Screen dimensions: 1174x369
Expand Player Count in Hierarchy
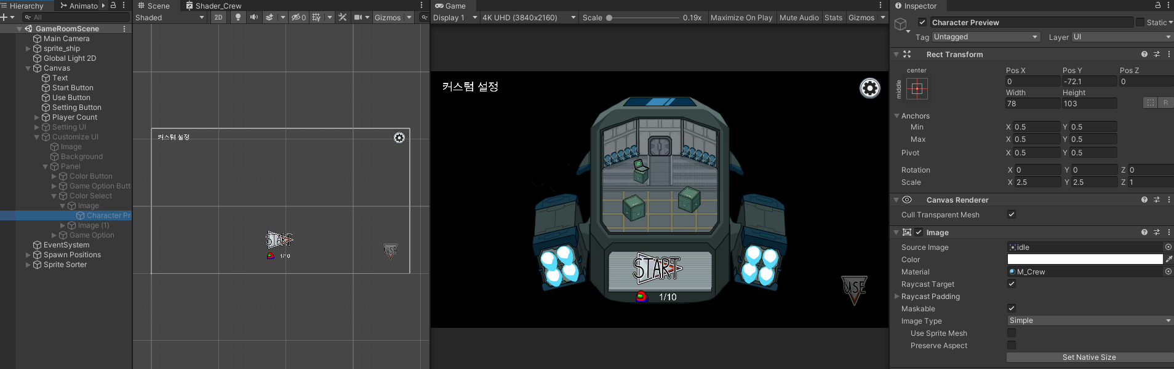click(x=37, y=117)
